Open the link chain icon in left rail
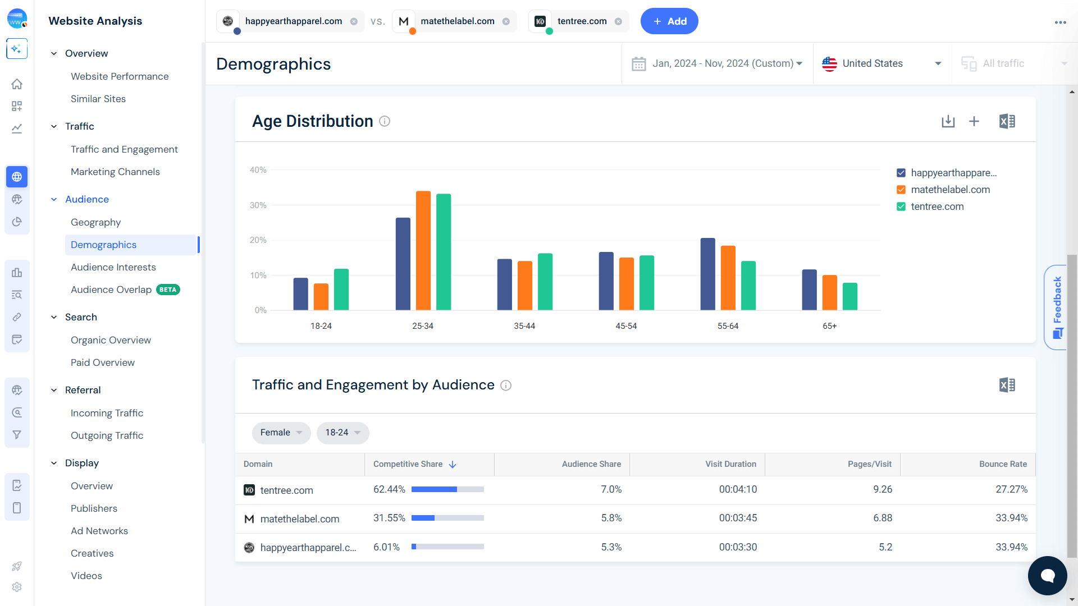Viewport: 1078px width, 606px height. click(x=17, y=317)
